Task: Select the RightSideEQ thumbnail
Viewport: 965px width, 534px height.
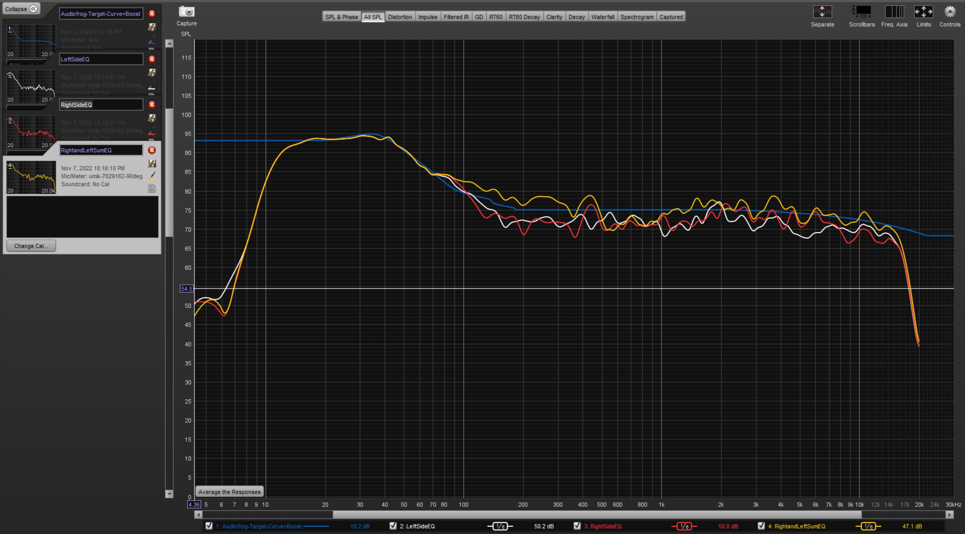Action: (x=31, y=132)
